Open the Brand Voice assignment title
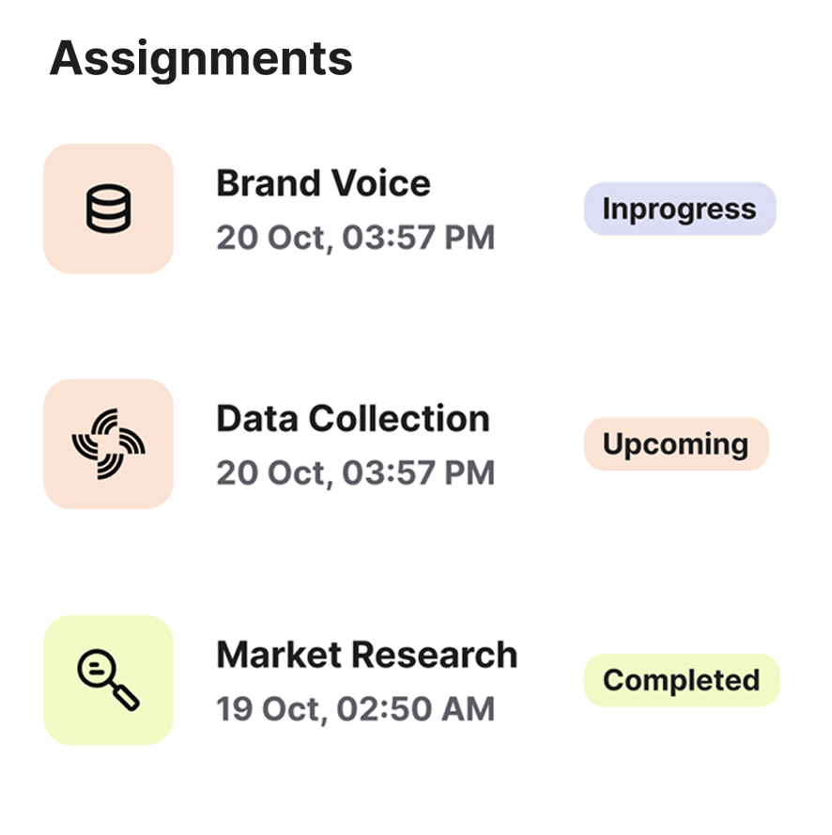This screenshot has width=832, height=835. 323,183
